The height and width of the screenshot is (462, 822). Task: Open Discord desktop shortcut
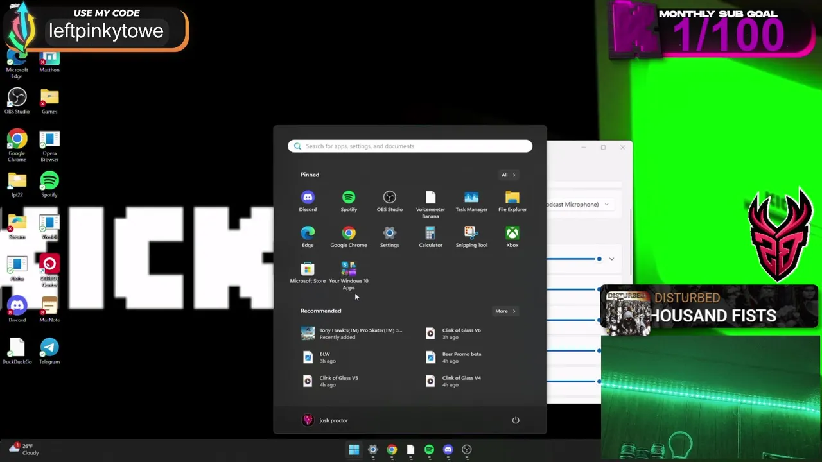click(x=17, y=310)
